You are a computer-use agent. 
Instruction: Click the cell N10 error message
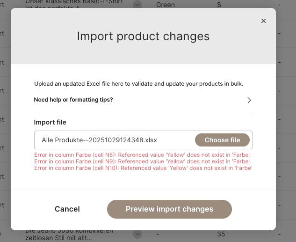(143, 168)
